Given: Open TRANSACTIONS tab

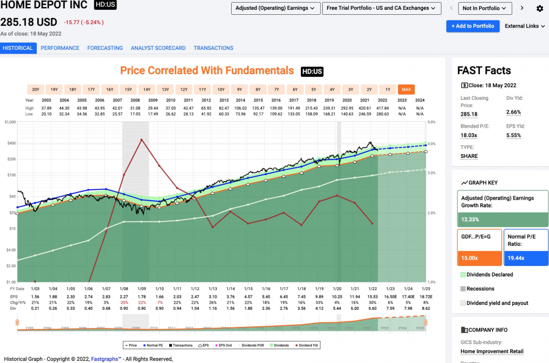Looking at the screenshot, I should pyautogui.click(x=213, y=48).
